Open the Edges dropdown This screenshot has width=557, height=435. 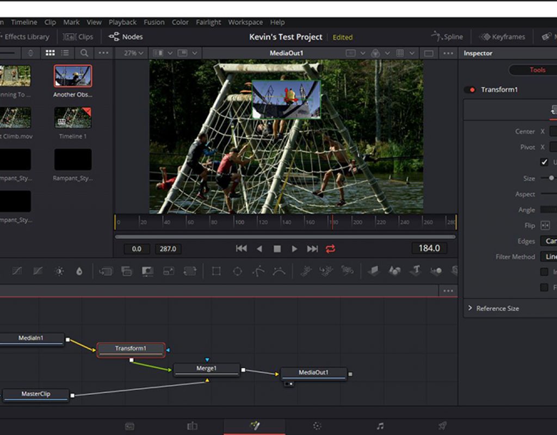[548, 241]
